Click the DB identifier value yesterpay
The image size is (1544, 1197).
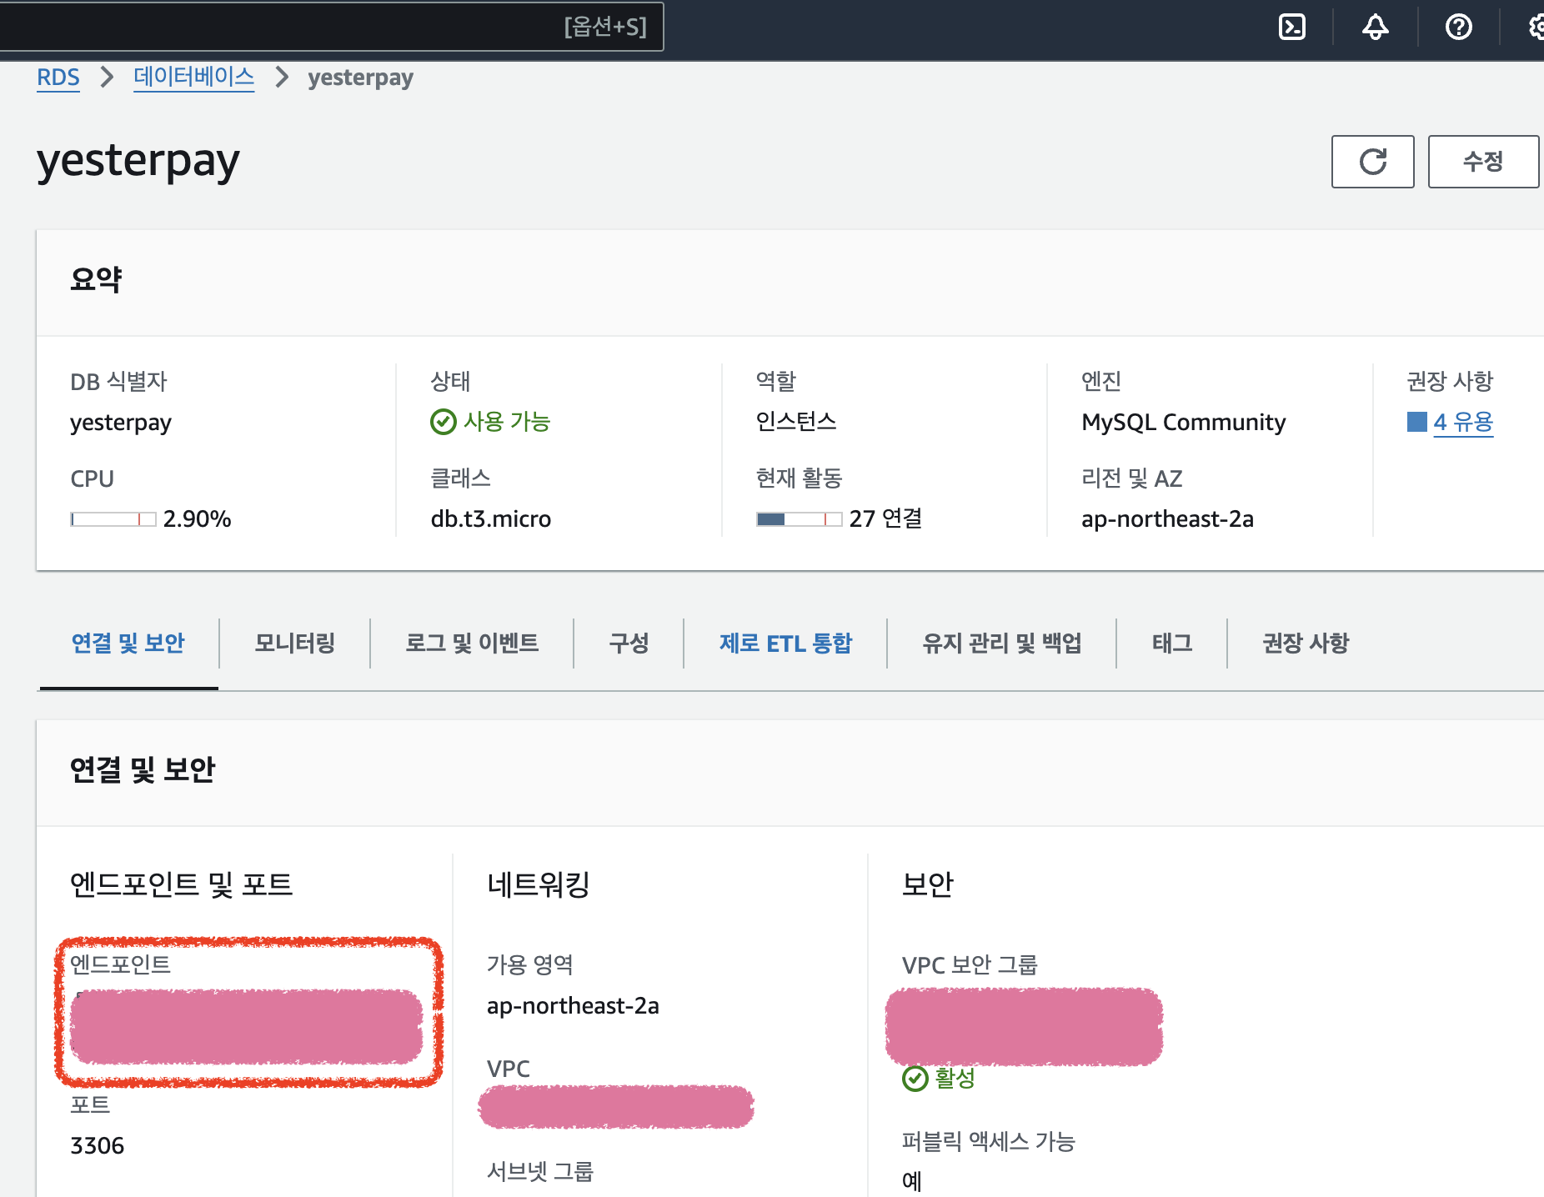click(x=121, y=423)
